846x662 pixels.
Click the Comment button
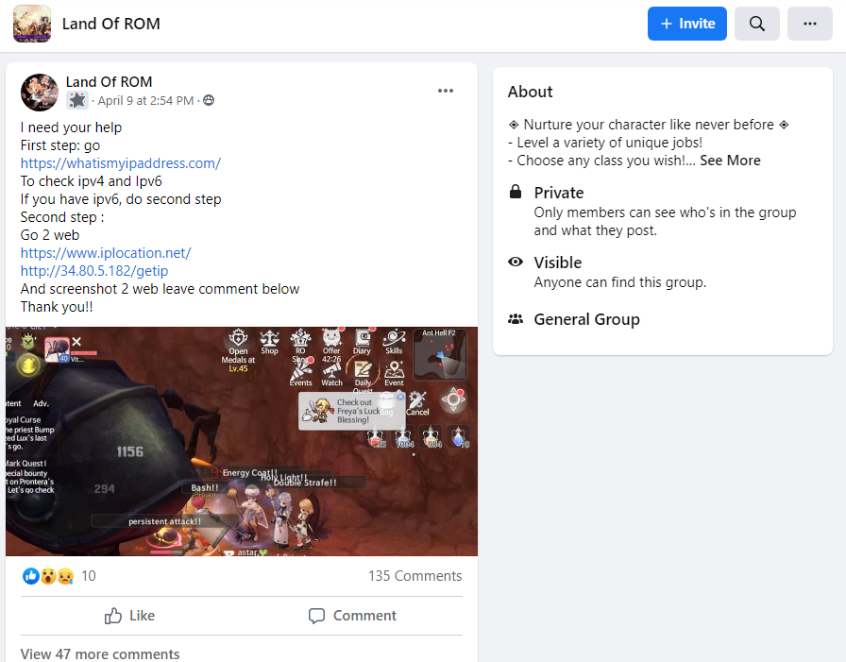[352, 616]
